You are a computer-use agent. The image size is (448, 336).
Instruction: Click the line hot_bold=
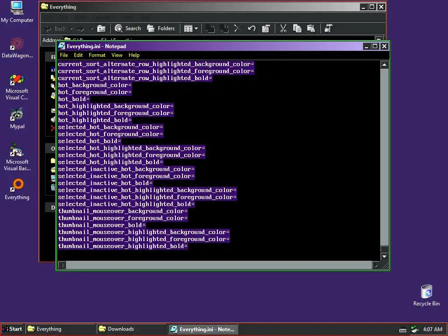pos(73,99)
